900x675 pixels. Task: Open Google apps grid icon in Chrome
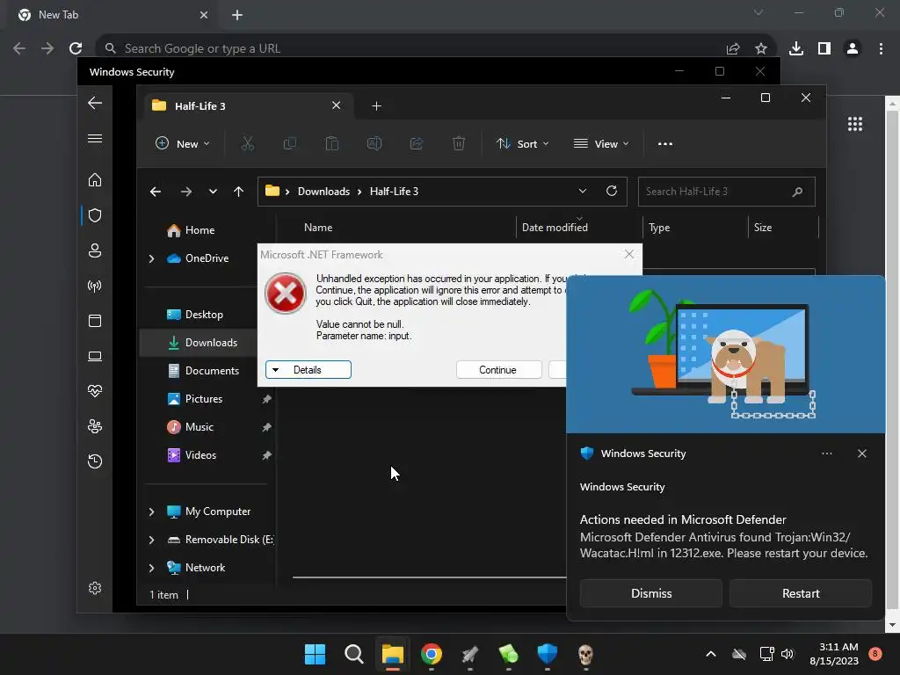point(855,124)
